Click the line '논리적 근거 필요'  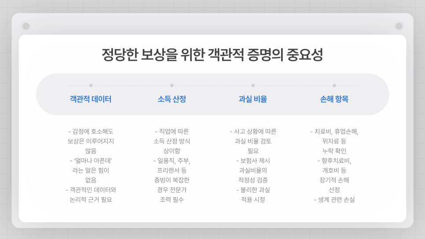(91, 200)
